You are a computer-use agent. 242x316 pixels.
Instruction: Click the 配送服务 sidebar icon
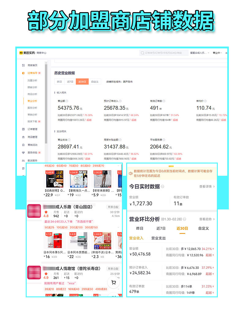(23, 161)
